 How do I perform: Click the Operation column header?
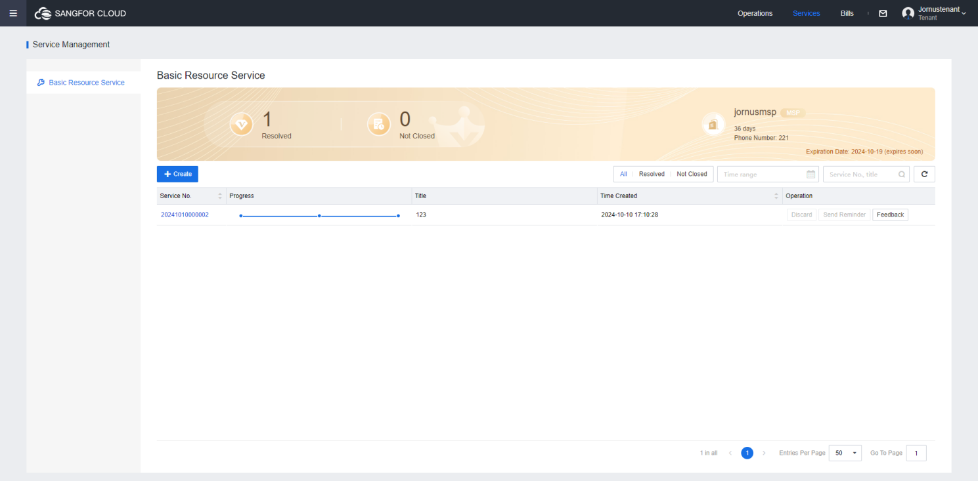(799, 196)
